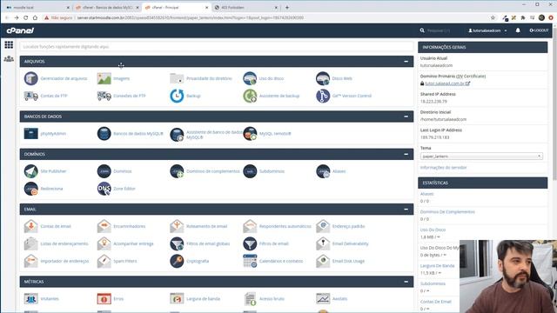Expand Largura de Banda statistic arrow
This screenshot has width=557, height=313.
(440, 272)
